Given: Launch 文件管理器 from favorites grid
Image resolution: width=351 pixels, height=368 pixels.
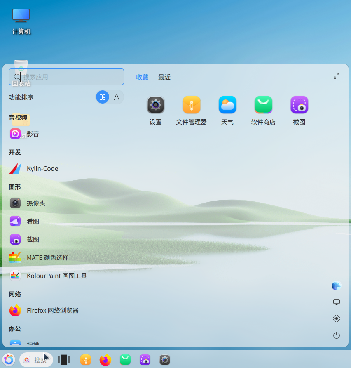Looking at the screenshot, I should [x=192, y=110].
